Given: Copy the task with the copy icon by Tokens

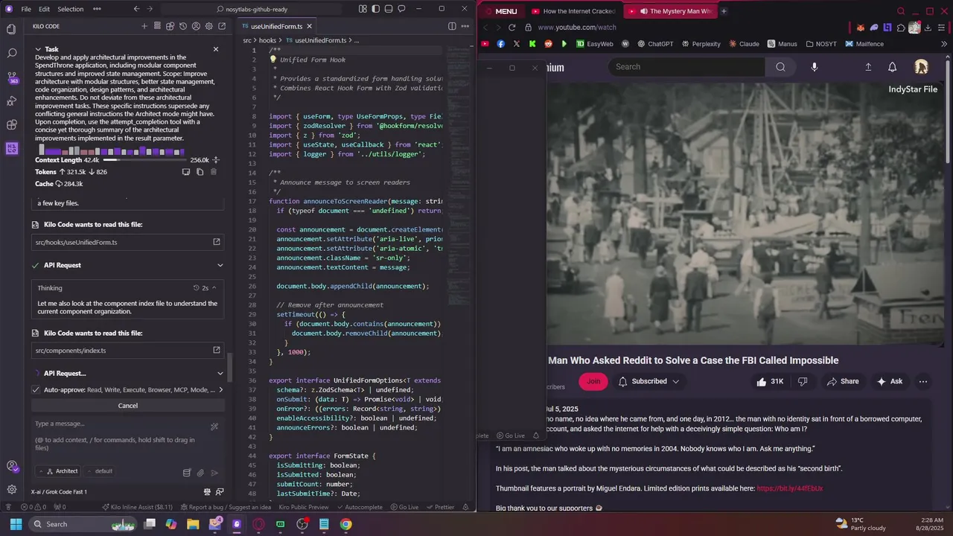Looking at the screenshot, I should pos(200,172).
